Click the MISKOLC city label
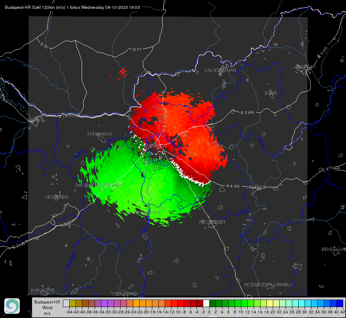Screen dimensions: 346x318 [x=306, y=66]
